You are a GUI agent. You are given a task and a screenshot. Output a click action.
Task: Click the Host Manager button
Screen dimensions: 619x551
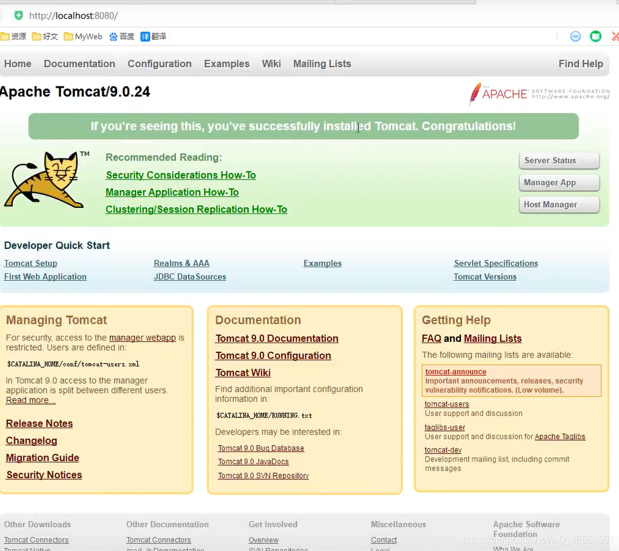[559, 205]
